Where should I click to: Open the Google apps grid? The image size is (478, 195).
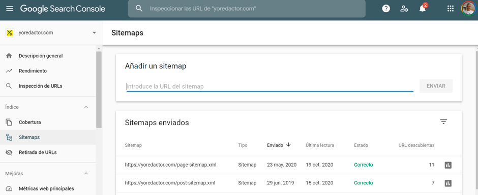(x=450, y=9)
